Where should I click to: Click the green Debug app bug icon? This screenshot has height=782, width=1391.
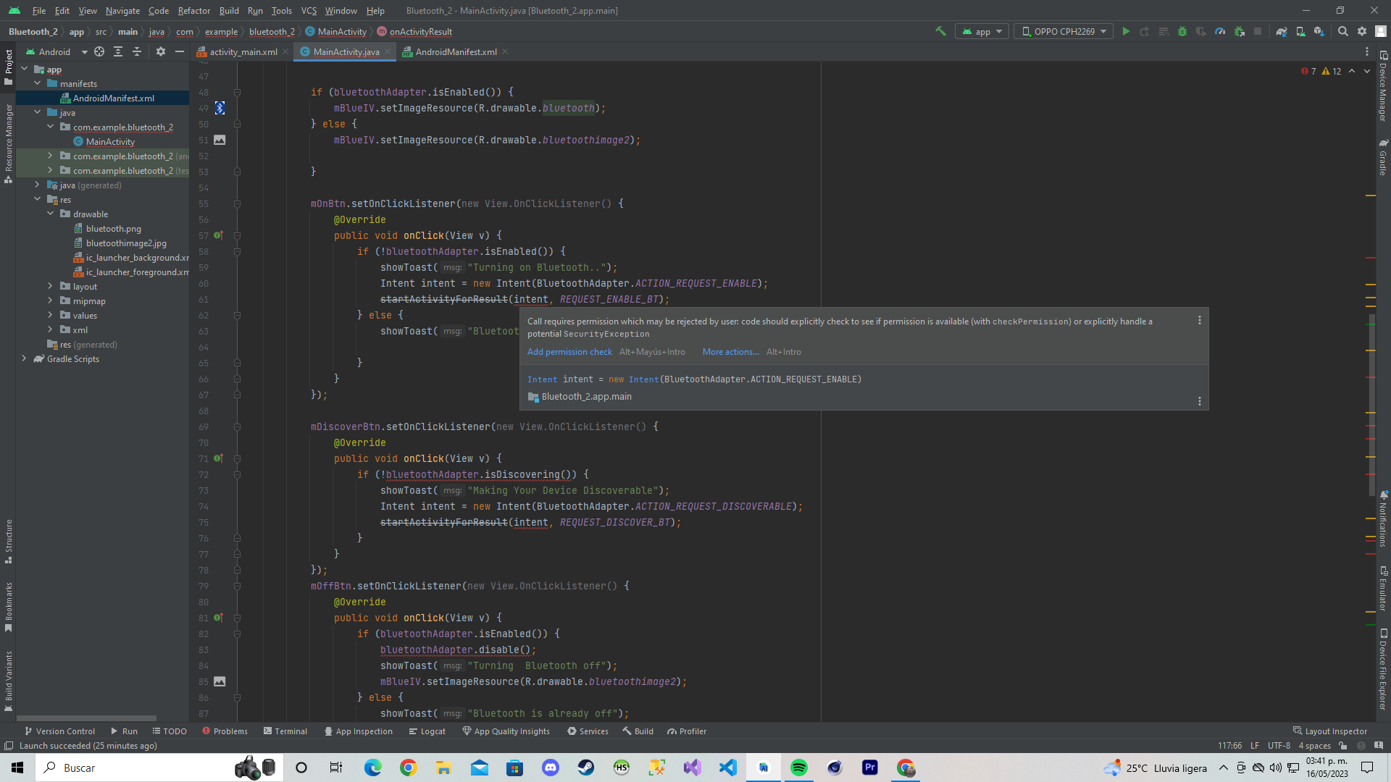pos(1182,31)
